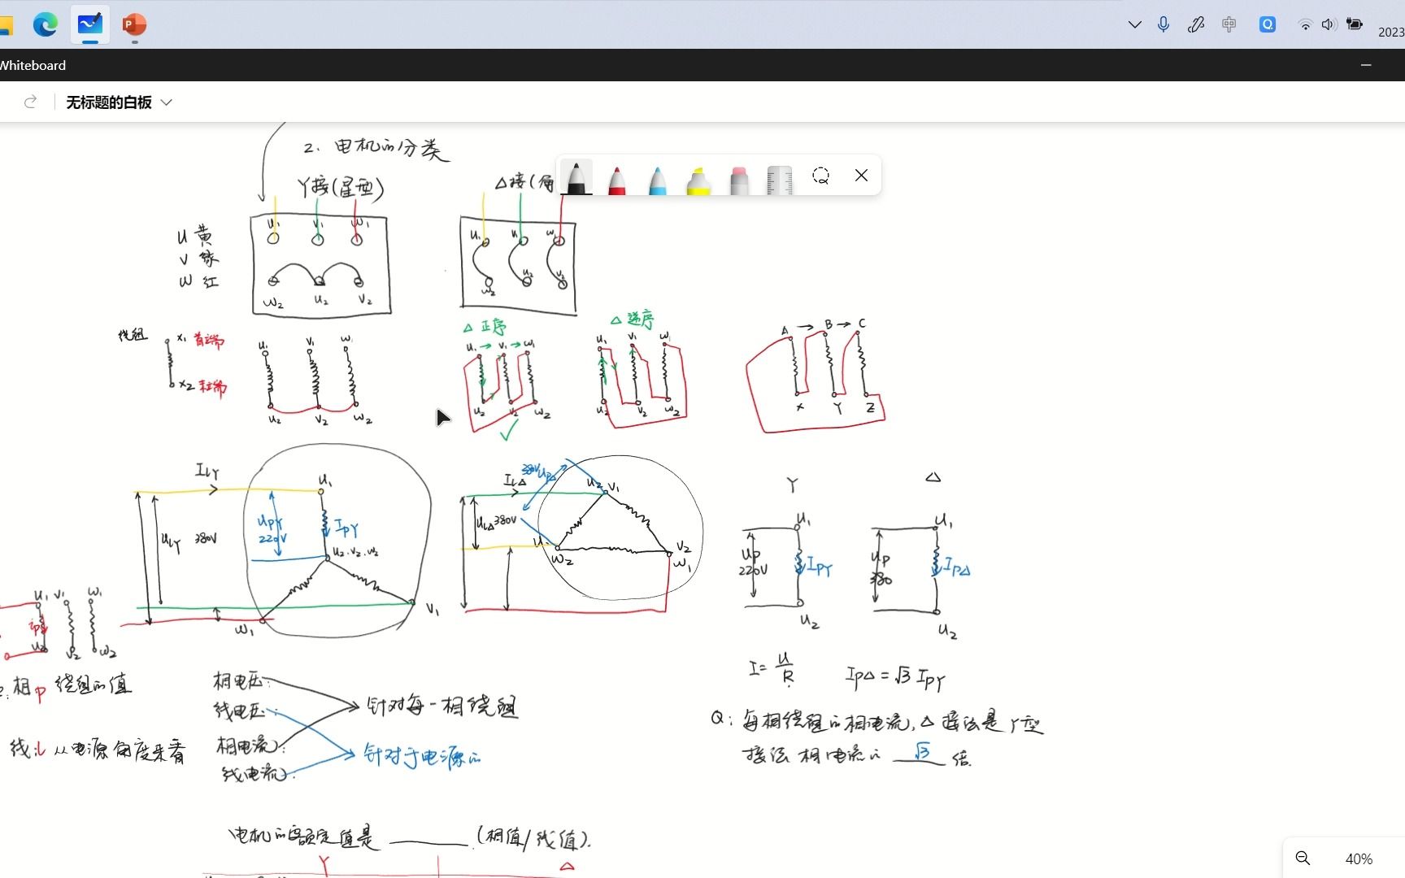Select the yellow highlighter tool
The image size is (1405, 878).
[698, 180]
